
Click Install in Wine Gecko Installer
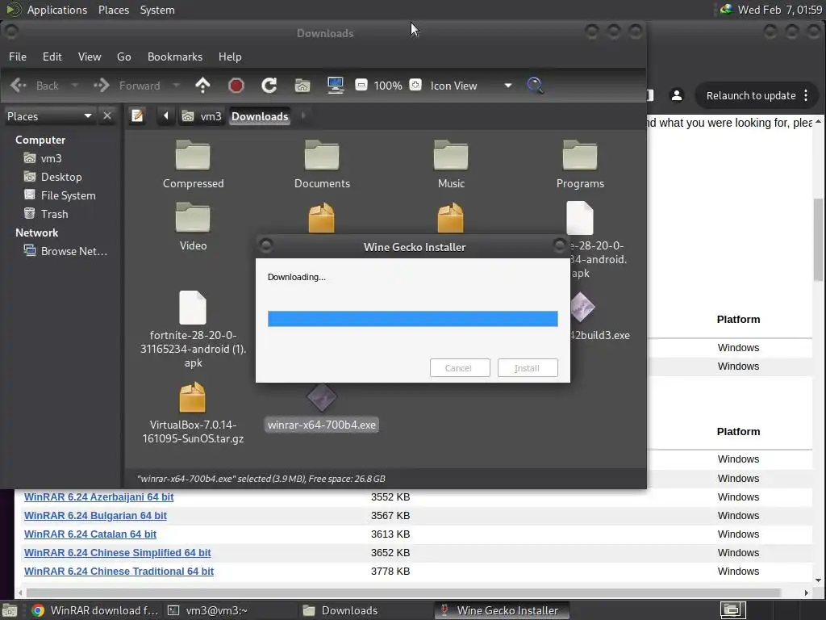coord(528,368)
